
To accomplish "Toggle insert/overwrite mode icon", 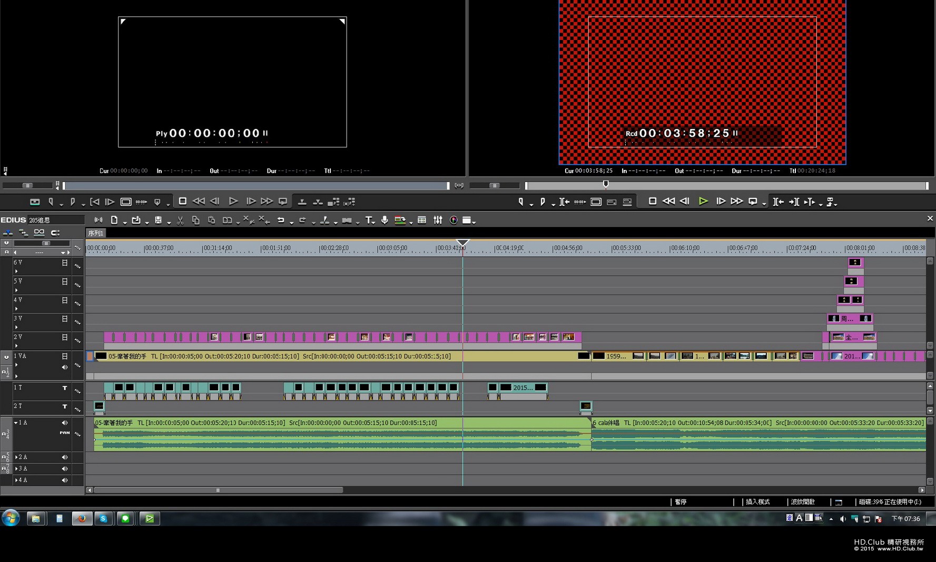I will tap(7, 233).
